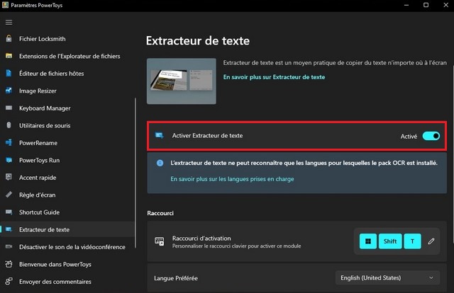Minimize the PowerToys settings window
Screen dimensions: 454x293
[406, 5]
